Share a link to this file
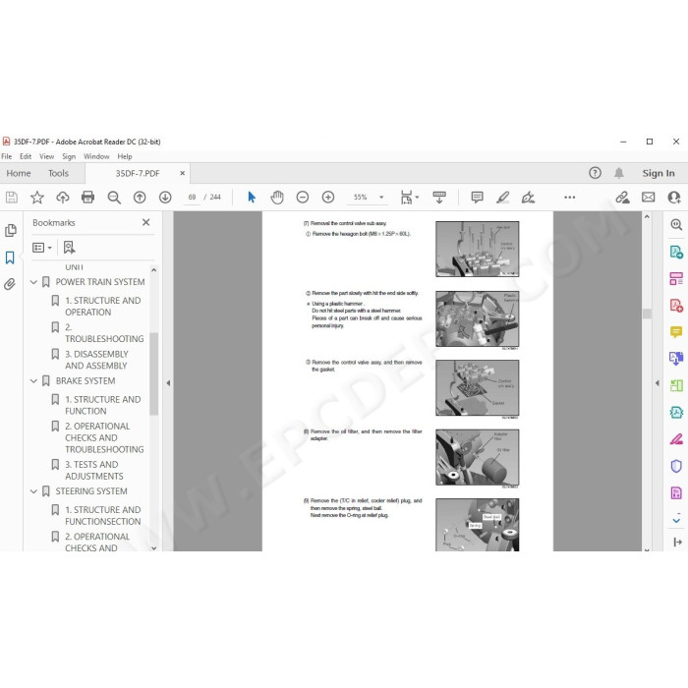 [x=622, y=198]
